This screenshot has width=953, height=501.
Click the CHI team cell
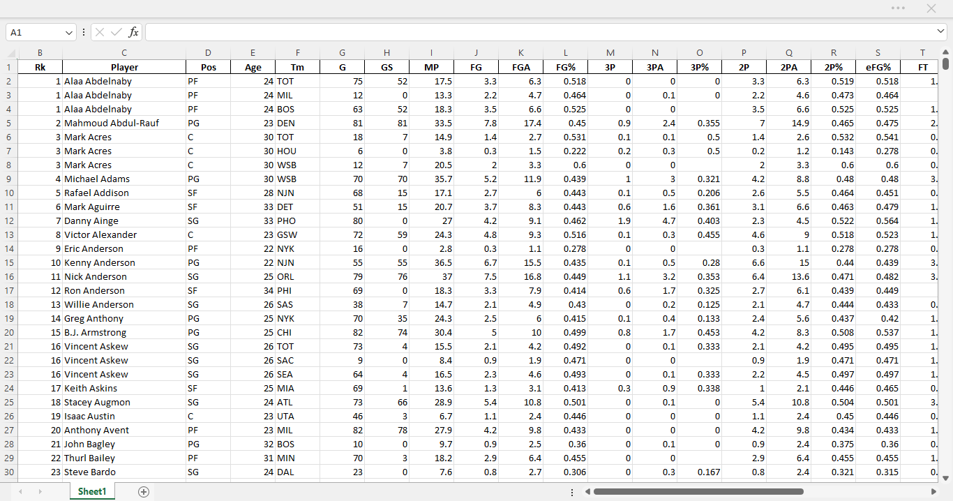[x=297, y=332]
